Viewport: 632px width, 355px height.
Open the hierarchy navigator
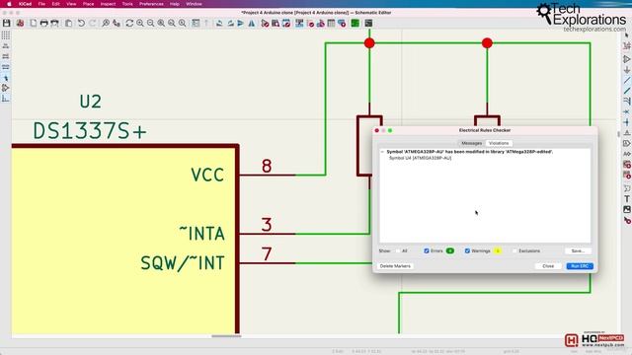(x=196, y=24)
